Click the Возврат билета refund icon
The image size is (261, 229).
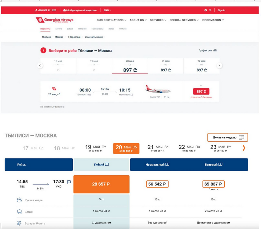point(19,223)
